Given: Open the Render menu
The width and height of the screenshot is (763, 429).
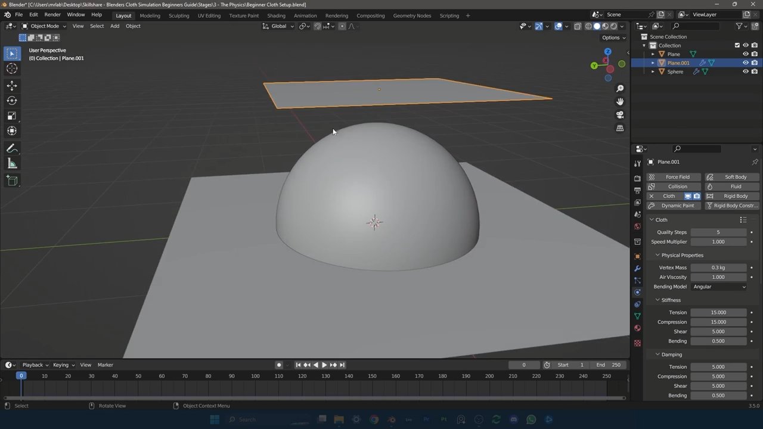Looking at the screenshot, I should [x=52, y=14].
